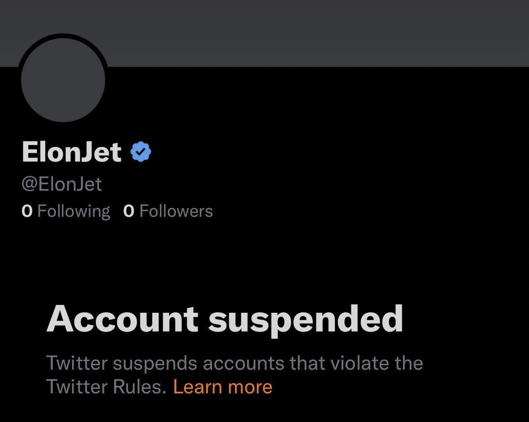Open the empty circular profile picture
529x422 pixels.
pyautogui.click(x=63, y=80)
